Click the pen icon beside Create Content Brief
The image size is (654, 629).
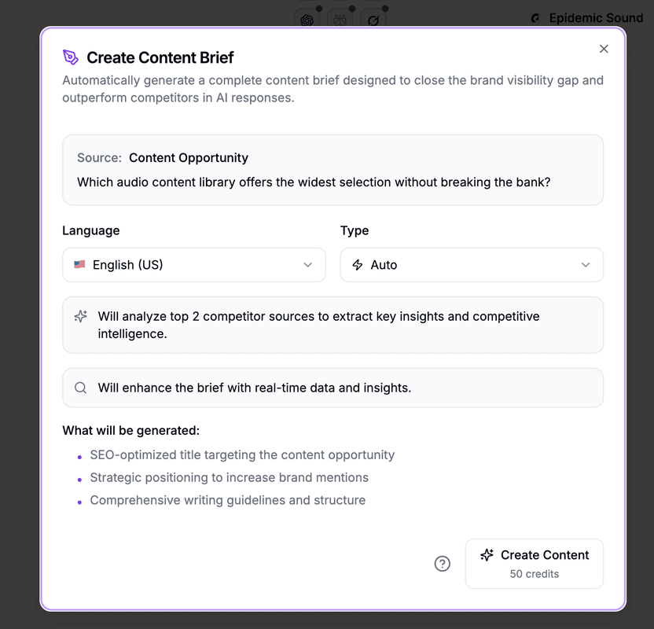click(x=71, y=57)
